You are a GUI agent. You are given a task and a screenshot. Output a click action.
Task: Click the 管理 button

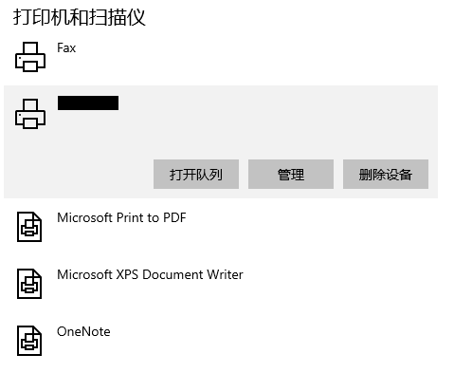click(291, 175)
